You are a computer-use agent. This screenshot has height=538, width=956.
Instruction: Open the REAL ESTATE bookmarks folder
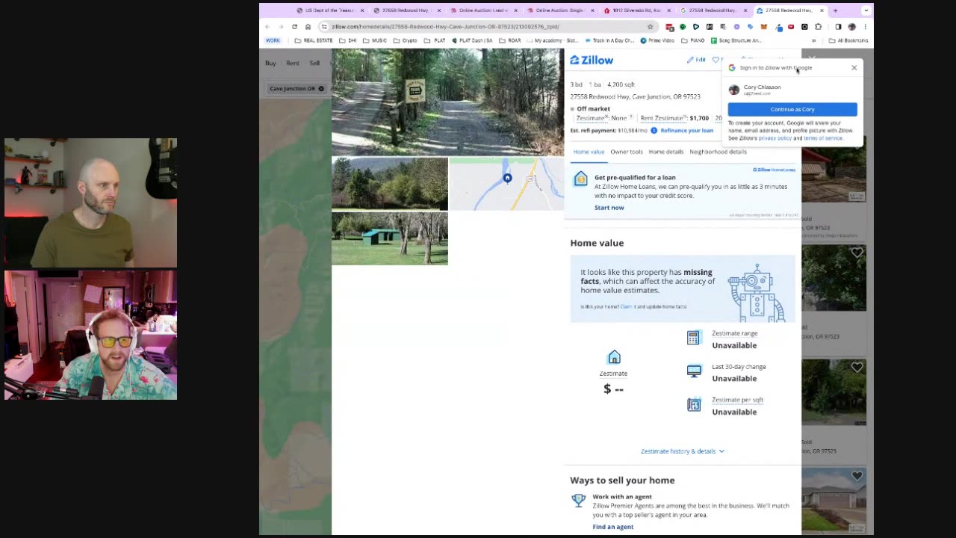point(314,40)
